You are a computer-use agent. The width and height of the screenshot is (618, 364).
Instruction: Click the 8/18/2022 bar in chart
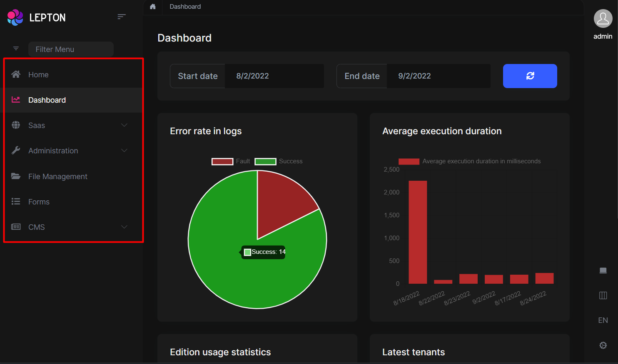pyautogui.click(x=418, y=232)
